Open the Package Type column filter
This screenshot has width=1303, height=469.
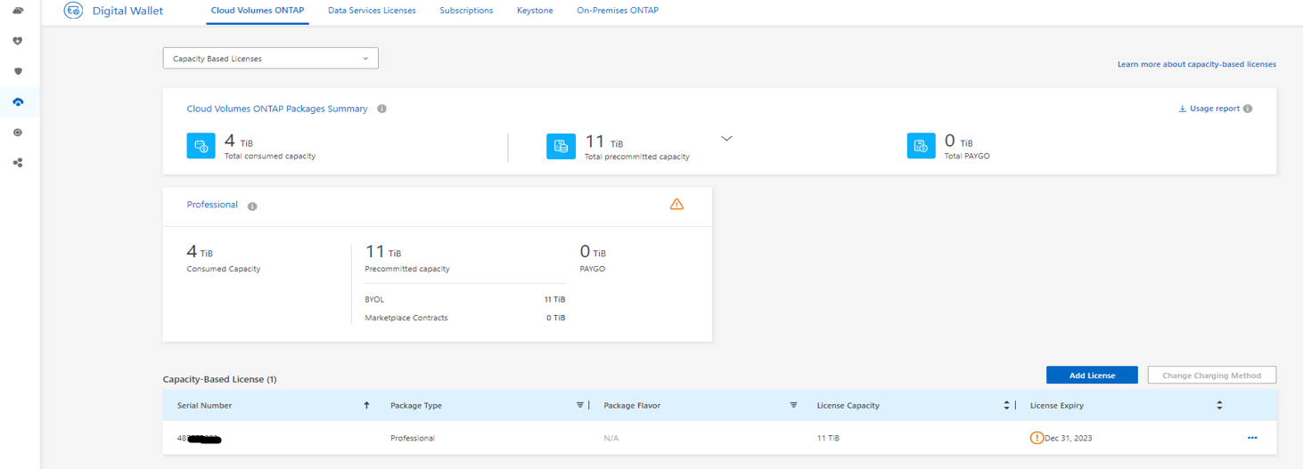pos(580,406)
